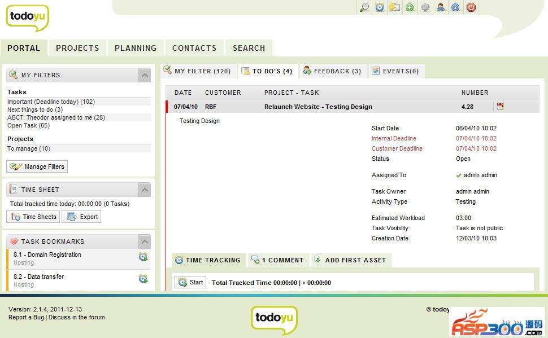Click the Manage Filters button
Viewport: 548px width, 338px height.
pos(37,166)
